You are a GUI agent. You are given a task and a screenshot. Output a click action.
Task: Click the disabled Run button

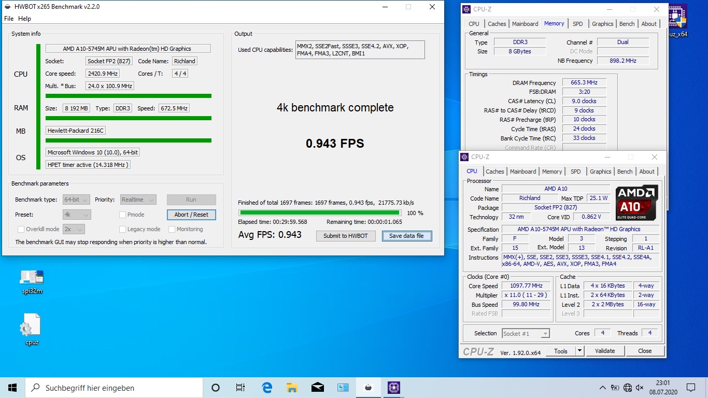point(191,200)
